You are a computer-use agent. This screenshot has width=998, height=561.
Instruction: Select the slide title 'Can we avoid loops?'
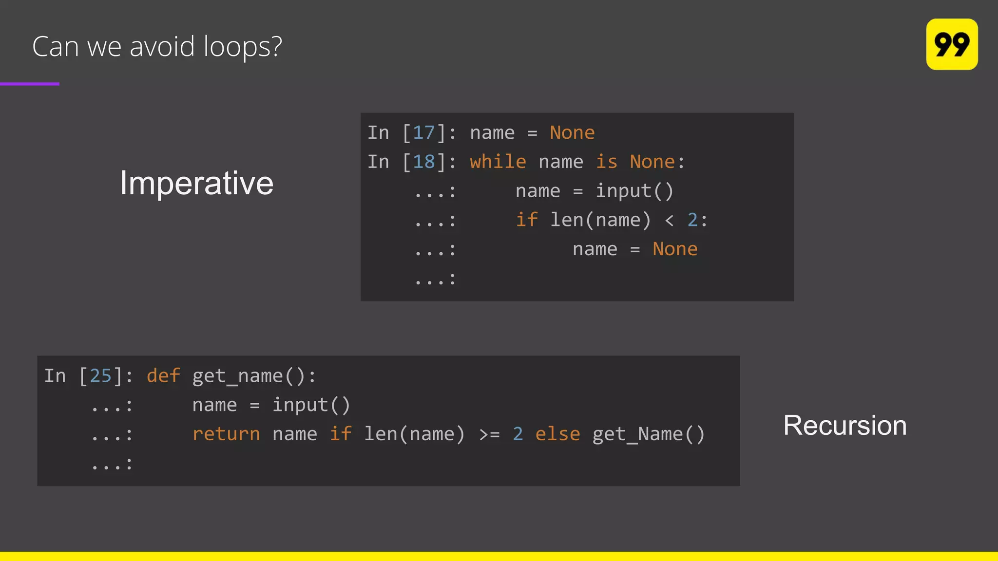point(157,47)
